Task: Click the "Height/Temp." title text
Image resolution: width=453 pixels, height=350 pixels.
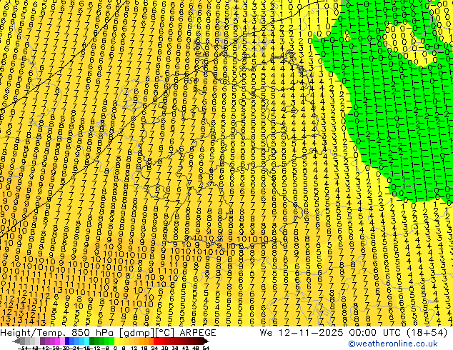Action: click(x=33, y=333)
